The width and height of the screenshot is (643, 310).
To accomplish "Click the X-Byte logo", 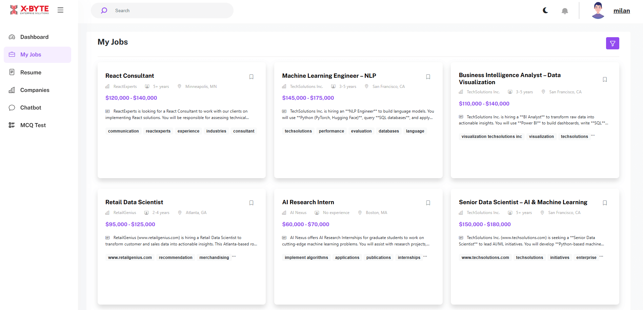I will click(x=29, y=10).
